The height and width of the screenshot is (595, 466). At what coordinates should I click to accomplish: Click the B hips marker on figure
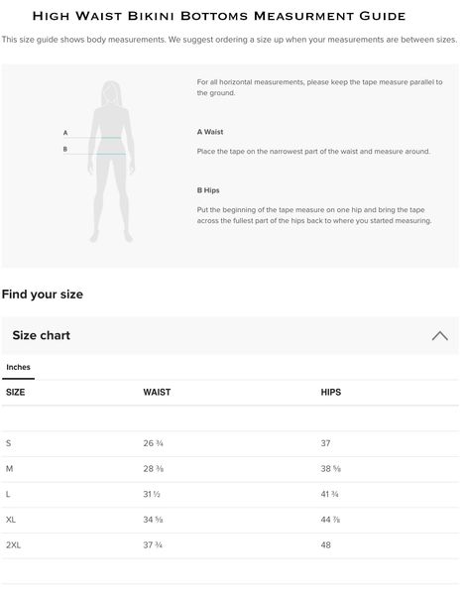coord(66,151)
